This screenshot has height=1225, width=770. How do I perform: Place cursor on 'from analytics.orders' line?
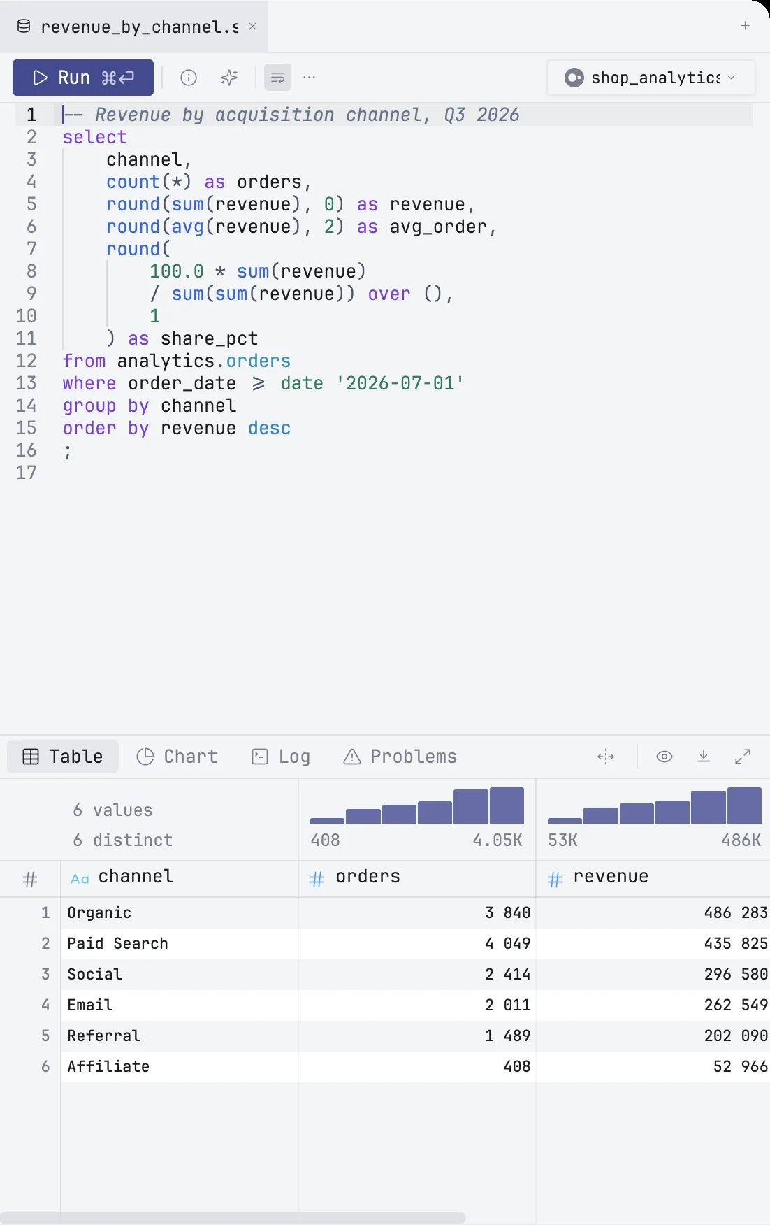177,361
